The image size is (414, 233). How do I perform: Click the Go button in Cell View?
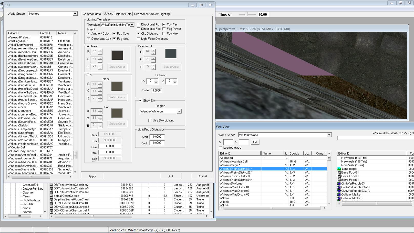(255, 142)
